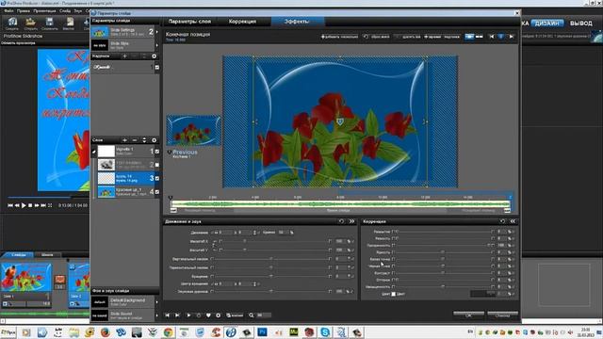Click Добавить положение button
This screenshot has width=603, height=339.
click(339, 37)
